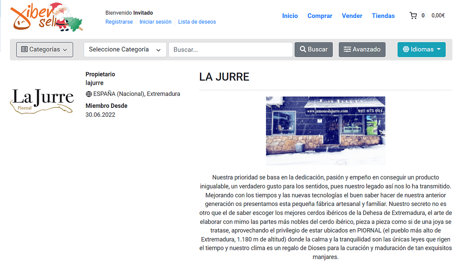Open the La Jurre store logo
Image resolution: width=459 pixels, height=264 pixels.
click(43, 101)
